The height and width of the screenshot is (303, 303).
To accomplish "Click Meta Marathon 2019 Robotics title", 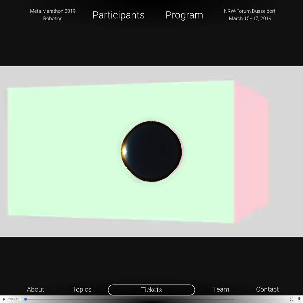I will coord(53,15).
